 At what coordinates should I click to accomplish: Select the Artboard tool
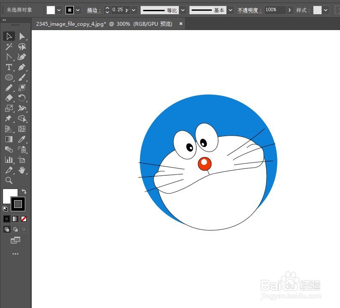click(x=22, y=160)
